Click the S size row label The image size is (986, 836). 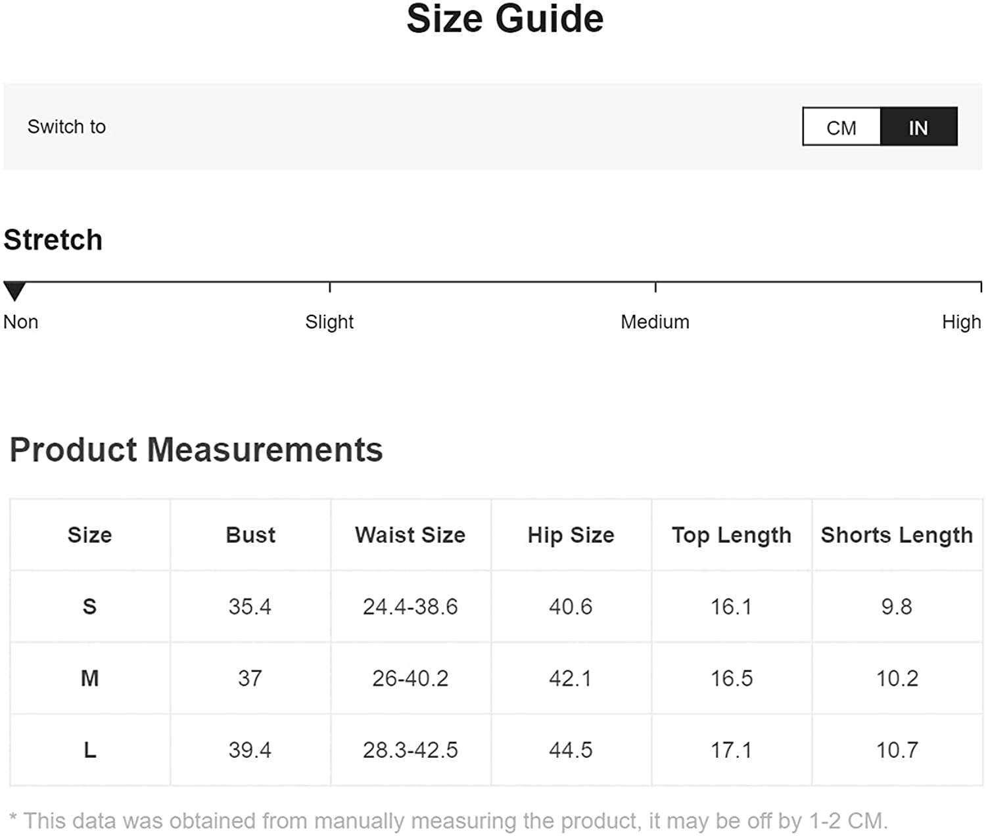(90, 607)
